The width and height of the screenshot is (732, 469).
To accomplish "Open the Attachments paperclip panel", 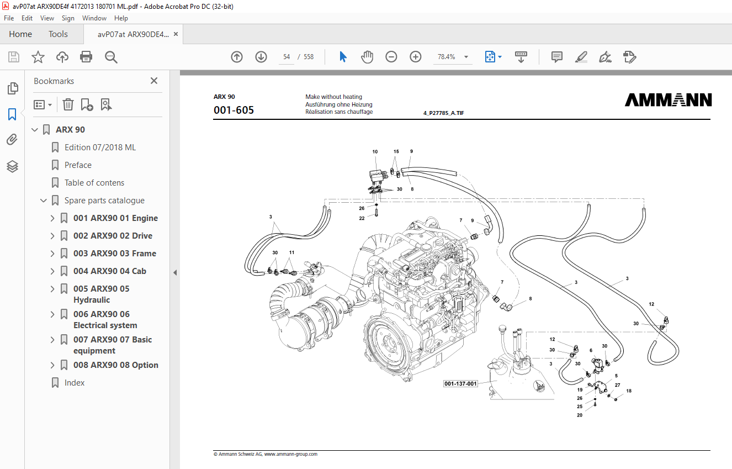I will coord(12,140).
